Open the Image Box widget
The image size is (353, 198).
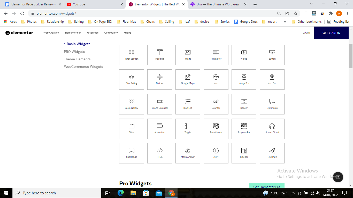(244, 79)
